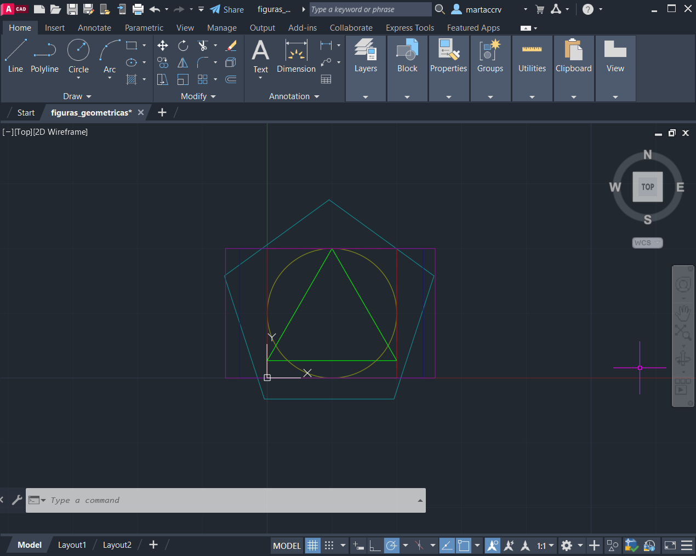The image size is (696, 556).
Task: Insert a Table from Annotation panel
Action: click(326, 79)
